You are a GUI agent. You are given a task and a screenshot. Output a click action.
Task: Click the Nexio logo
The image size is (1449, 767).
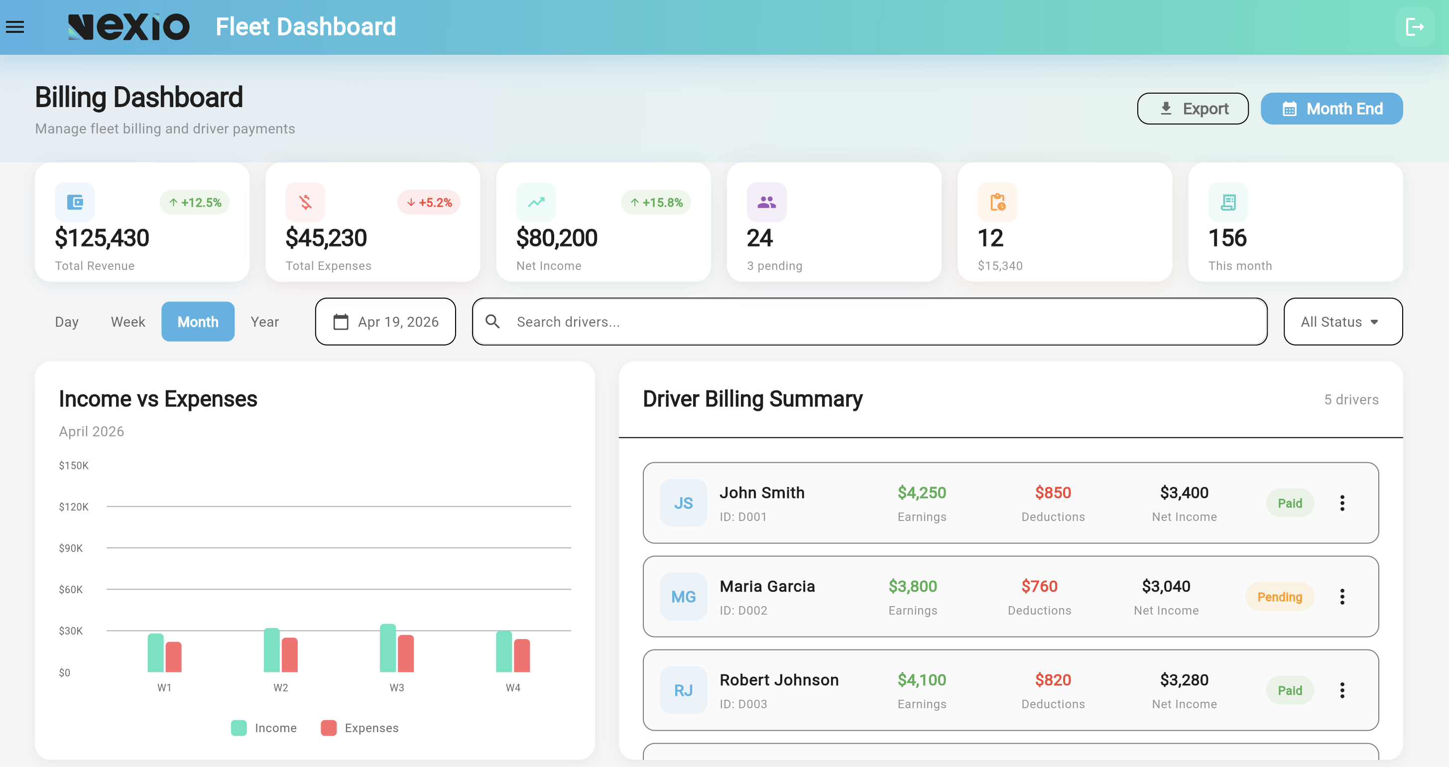(x=129, y=27)
